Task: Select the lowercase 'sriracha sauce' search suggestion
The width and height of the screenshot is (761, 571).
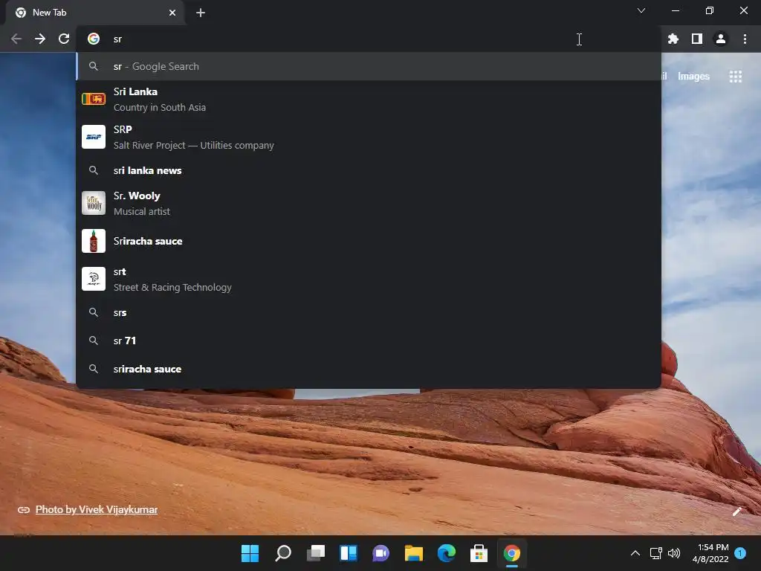Action: (369, 369)
